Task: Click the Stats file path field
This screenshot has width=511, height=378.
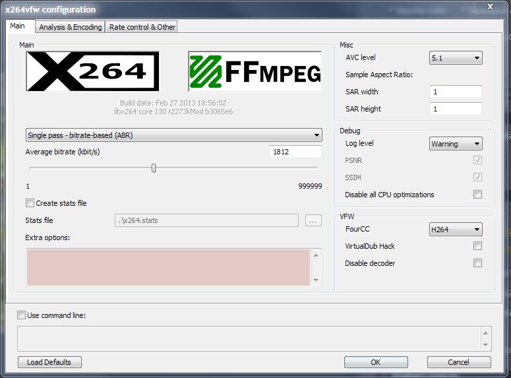Action: tap(206, 220)
